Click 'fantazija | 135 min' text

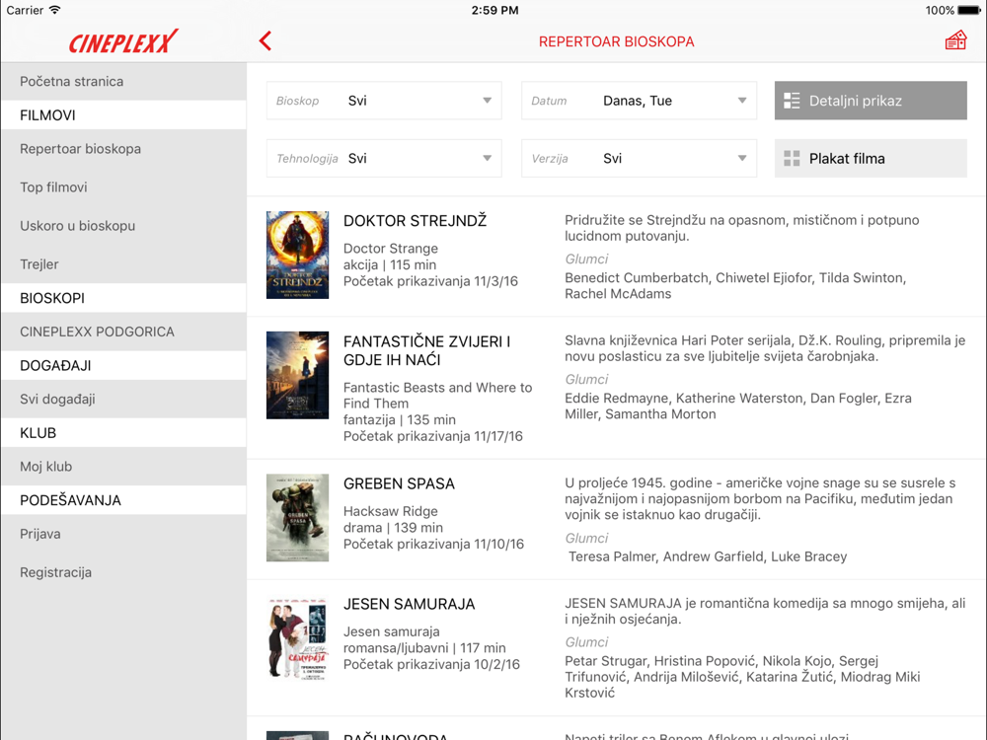(x=399, y=419)
